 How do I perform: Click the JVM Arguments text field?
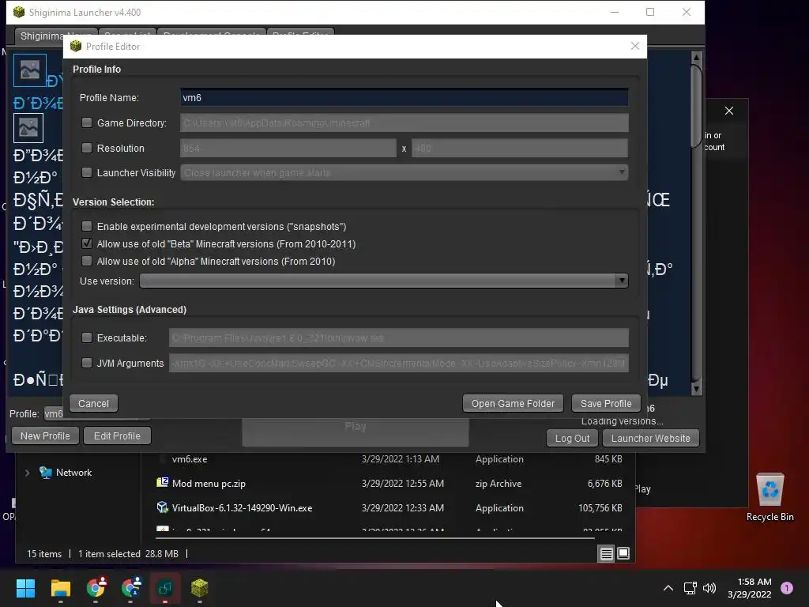398,363
